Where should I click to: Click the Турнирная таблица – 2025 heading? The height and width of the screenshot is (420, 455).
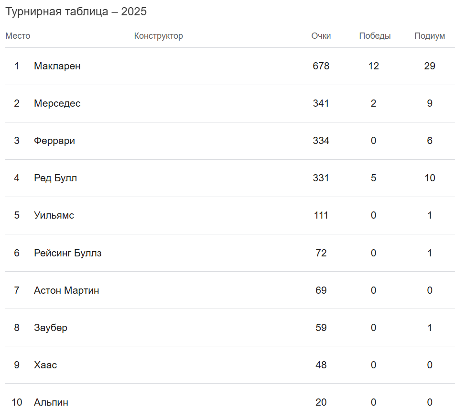[76, 12]
